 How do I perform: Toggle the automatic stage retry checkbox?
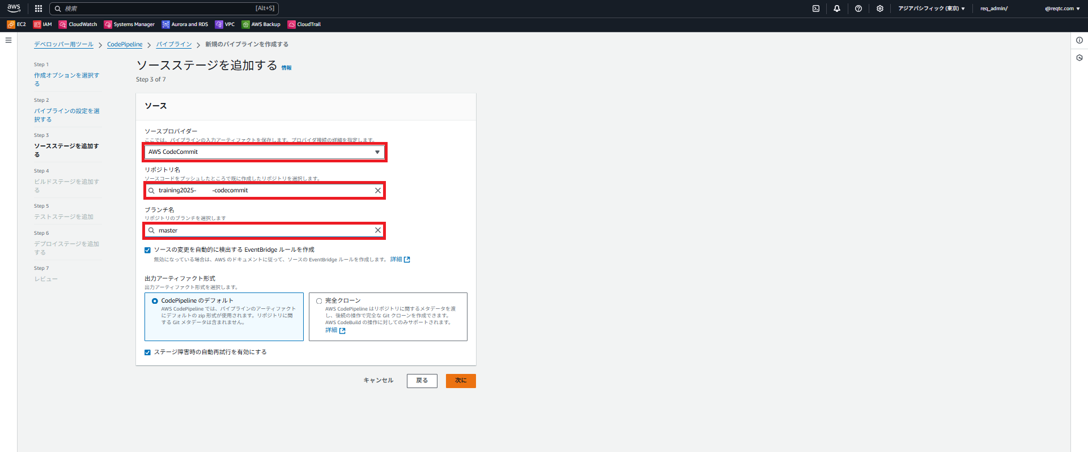click(x=147, y=352)
